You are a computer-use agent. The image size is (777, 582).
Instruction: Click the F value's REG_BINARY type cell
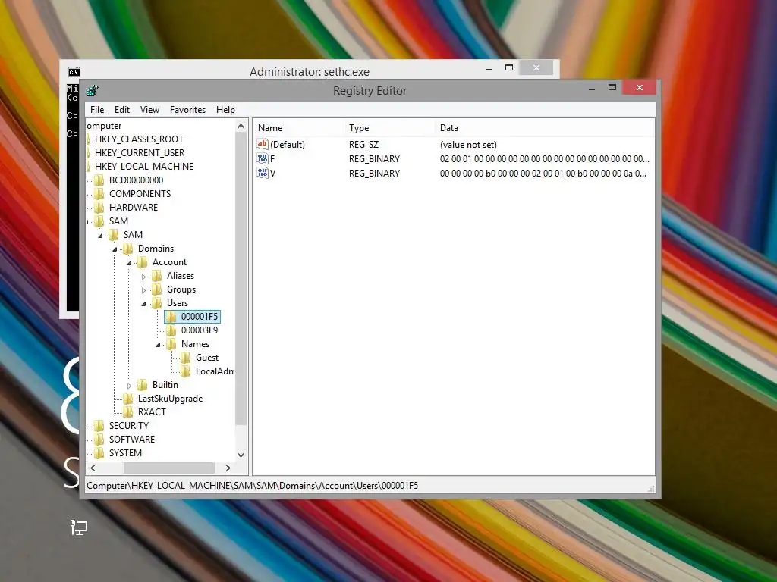(374, 159)
